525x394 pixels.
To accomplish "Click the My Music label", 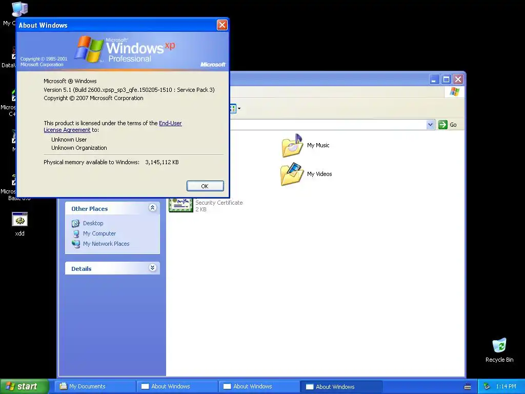I will 318,145.
